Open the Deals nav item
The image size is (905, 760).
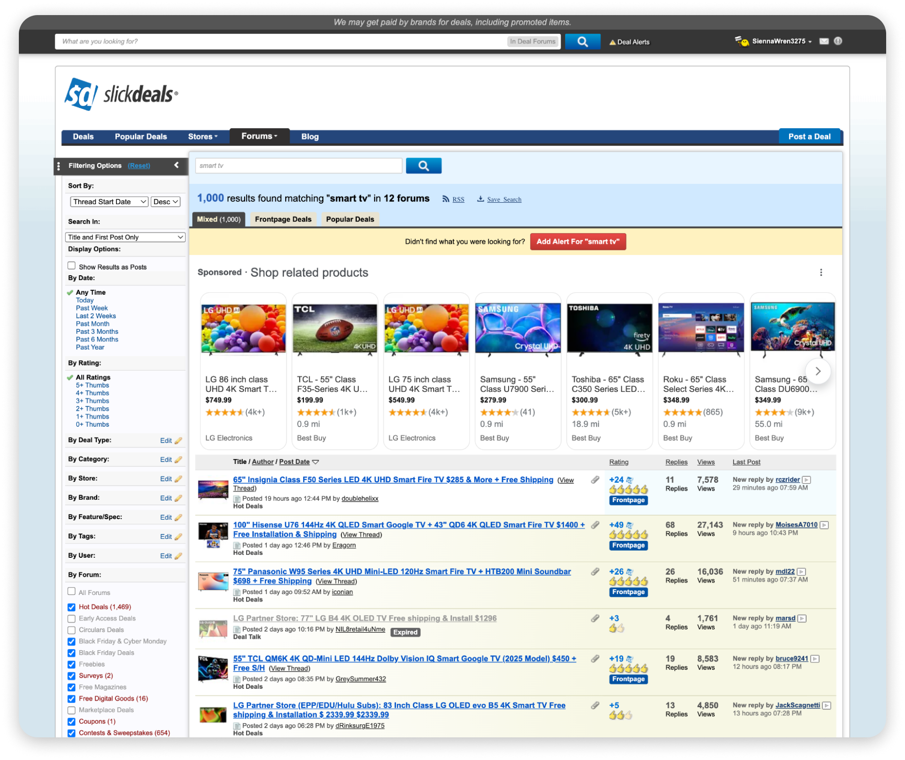(83, 137)
